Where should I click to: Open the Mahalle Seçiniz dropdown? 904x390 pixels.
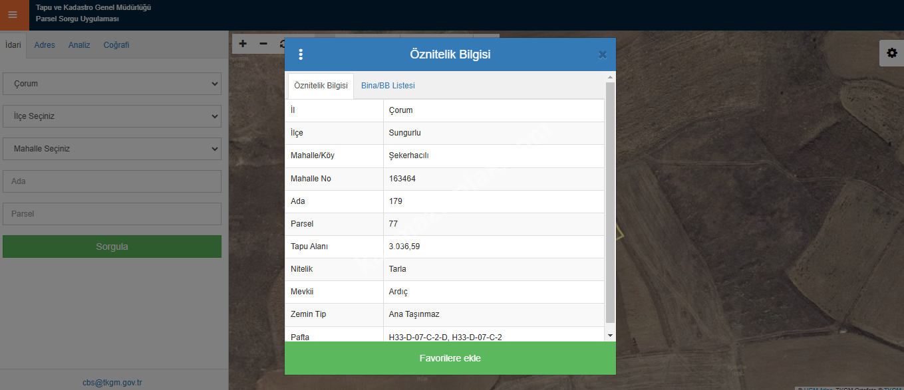coord(112,149)
